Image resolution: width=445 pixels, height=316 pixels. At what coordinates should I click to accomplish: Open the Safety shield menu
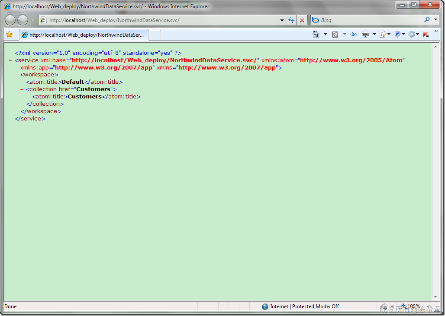(399, 34)
